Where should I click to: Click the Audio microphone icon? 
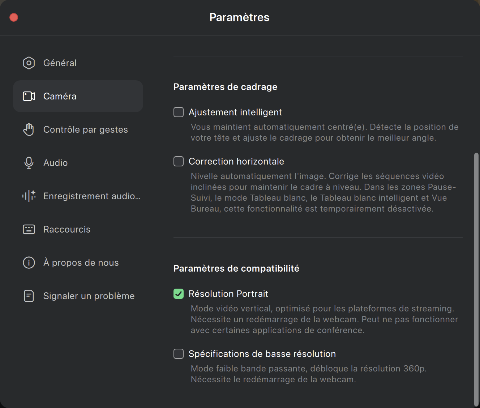[x=29, y=163]
